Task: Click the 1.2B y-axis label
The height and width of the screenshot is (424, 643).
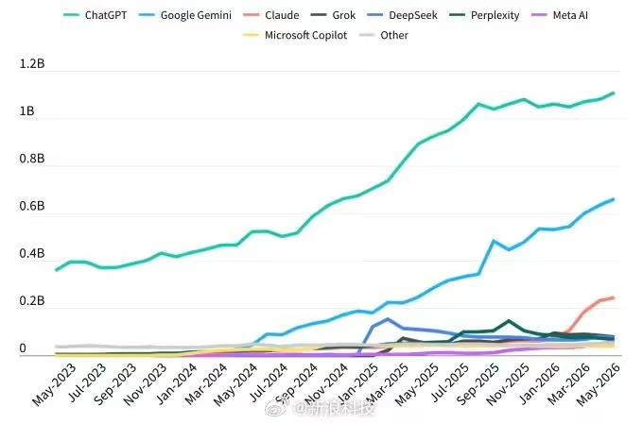Action: click(31, 64)
